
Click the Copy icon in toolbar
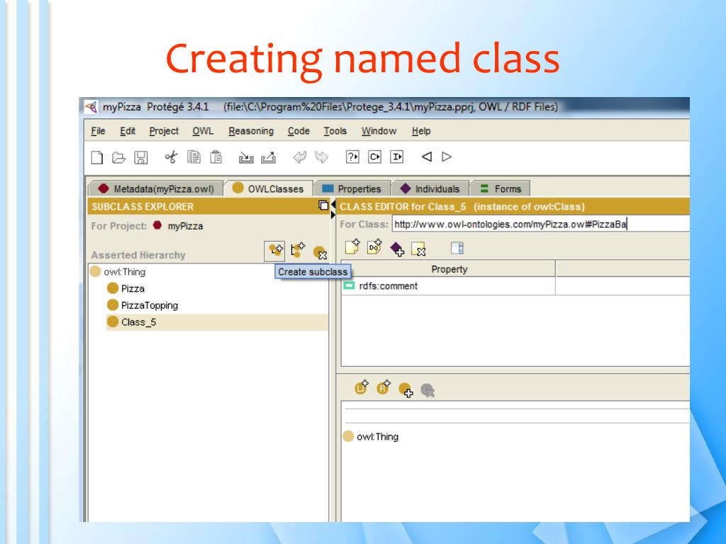tap(194, 157)
